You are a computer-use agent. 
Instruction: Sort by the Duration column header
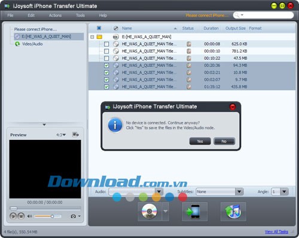[x=211, y=28]
